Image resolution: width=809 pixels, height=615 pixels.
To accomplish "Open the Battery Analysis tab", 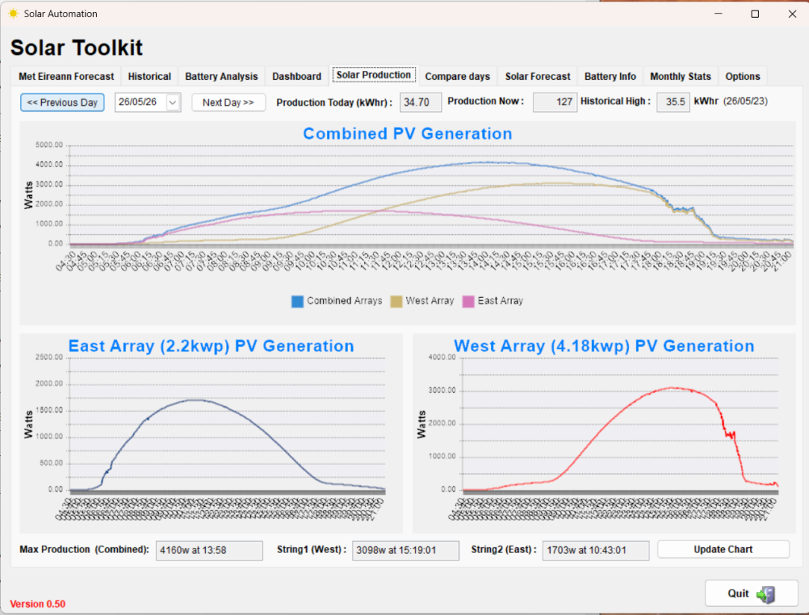I will tap(222, 76).
